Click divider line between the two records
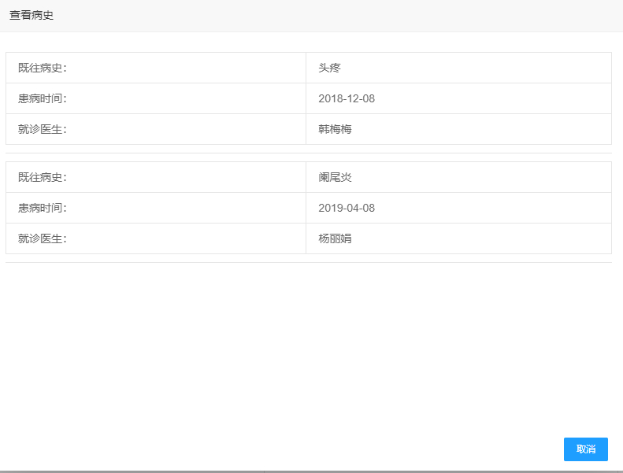The height and width of the screenshot is (473, 623). [x=309, y=153]
